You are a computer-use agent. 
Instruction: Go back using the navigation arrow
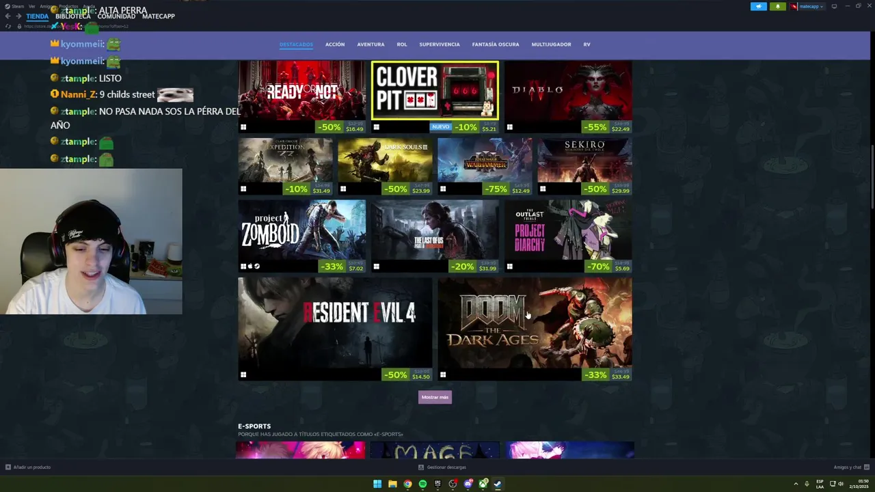[x=8, y=16]
